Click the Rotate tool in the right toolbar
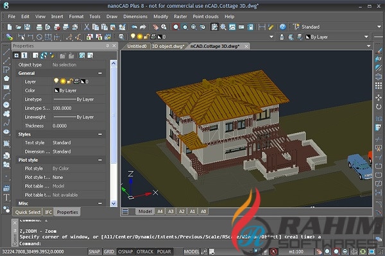Image resolution: width=385 pixels, height=256 pixels. (379, 107)
